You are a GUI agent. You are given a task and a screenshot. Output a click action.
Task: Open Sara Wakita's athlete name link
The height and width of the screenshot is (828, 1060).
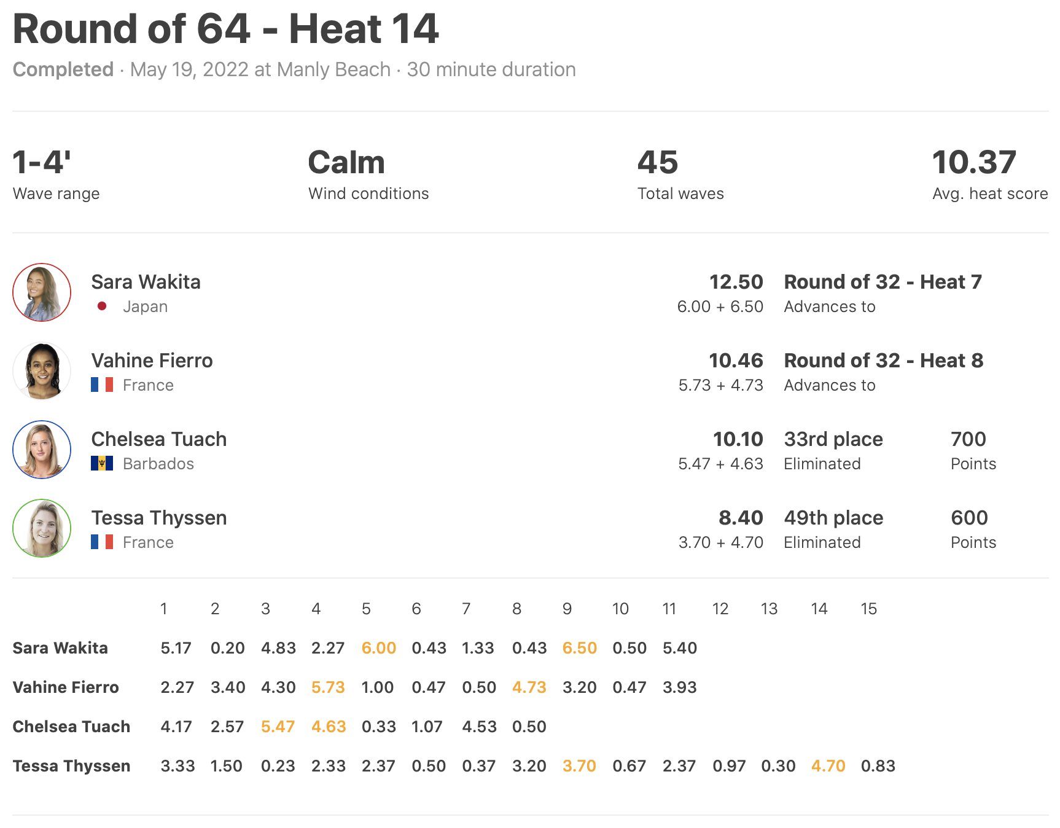146,282
